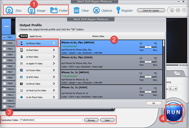Viewport: 189px width, 128px height.
Task: Choose iPhone 6/6s, Plus (H264) profile
Action: tap(111, 62)
